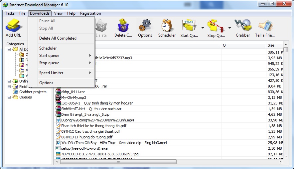The height and width of the screenshot is (169, 294).
Task: Select ISO-8859-1__Quy trinh dang ky mon hoc.rar
Action: click(97, 103)
